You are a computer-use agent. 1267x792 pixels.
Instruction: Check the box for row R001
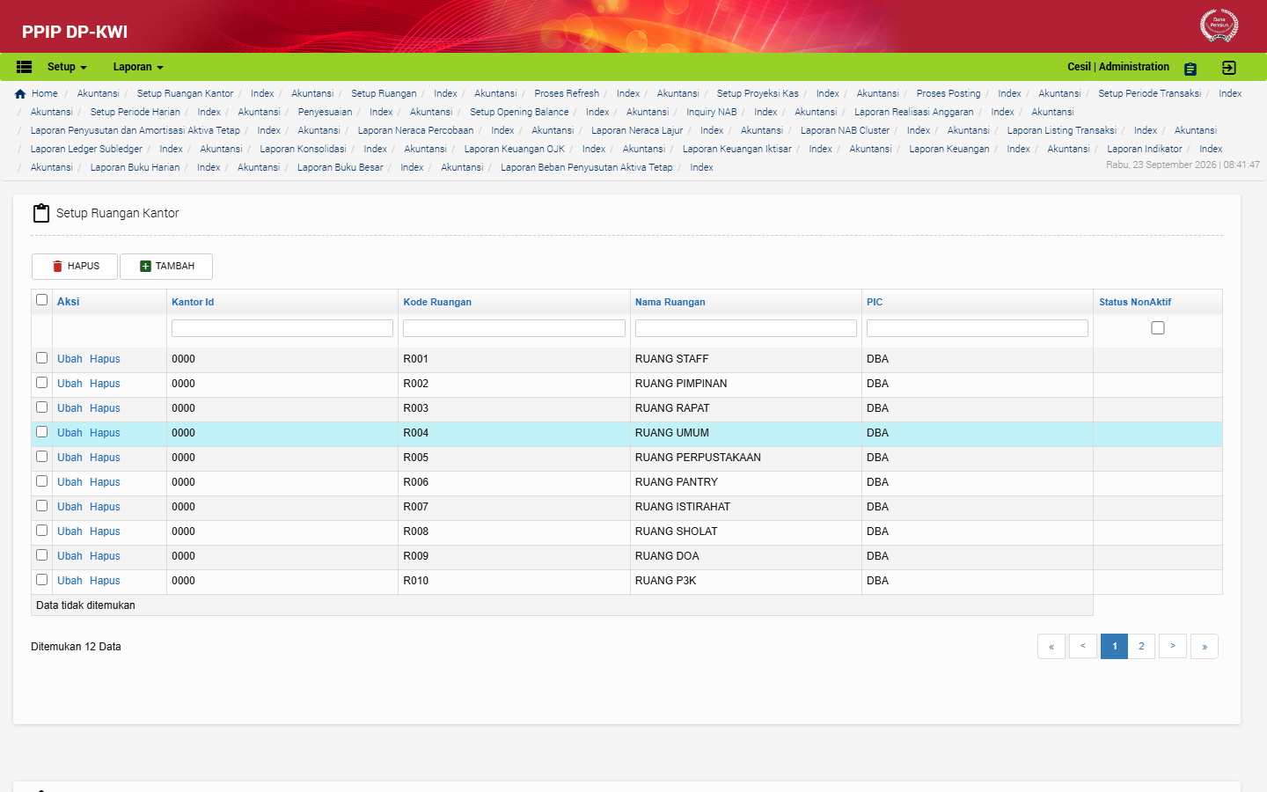(x=41, y=358)
